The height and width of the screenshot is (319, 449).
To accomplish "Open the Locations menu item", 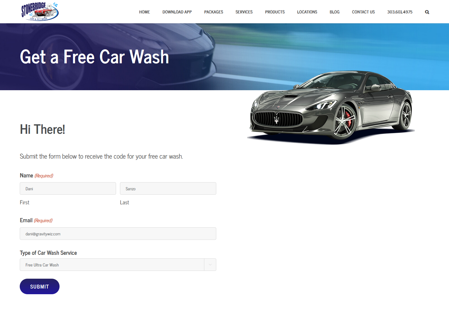I will [x=307, y=12].
